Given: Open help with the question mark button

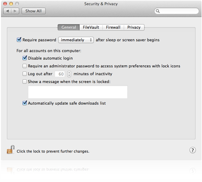Looking at the screenshot, I should (x=192, y=150).
